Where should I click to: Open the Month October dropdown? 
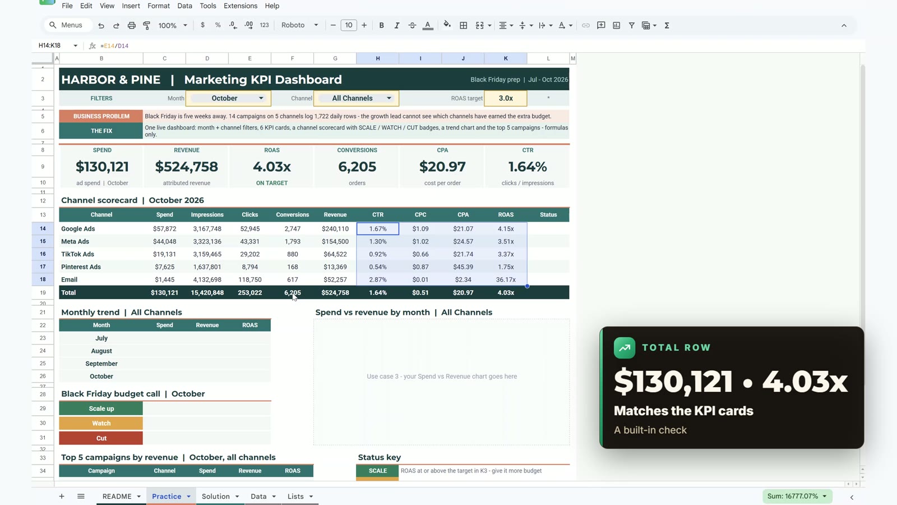tap(228, 98)
